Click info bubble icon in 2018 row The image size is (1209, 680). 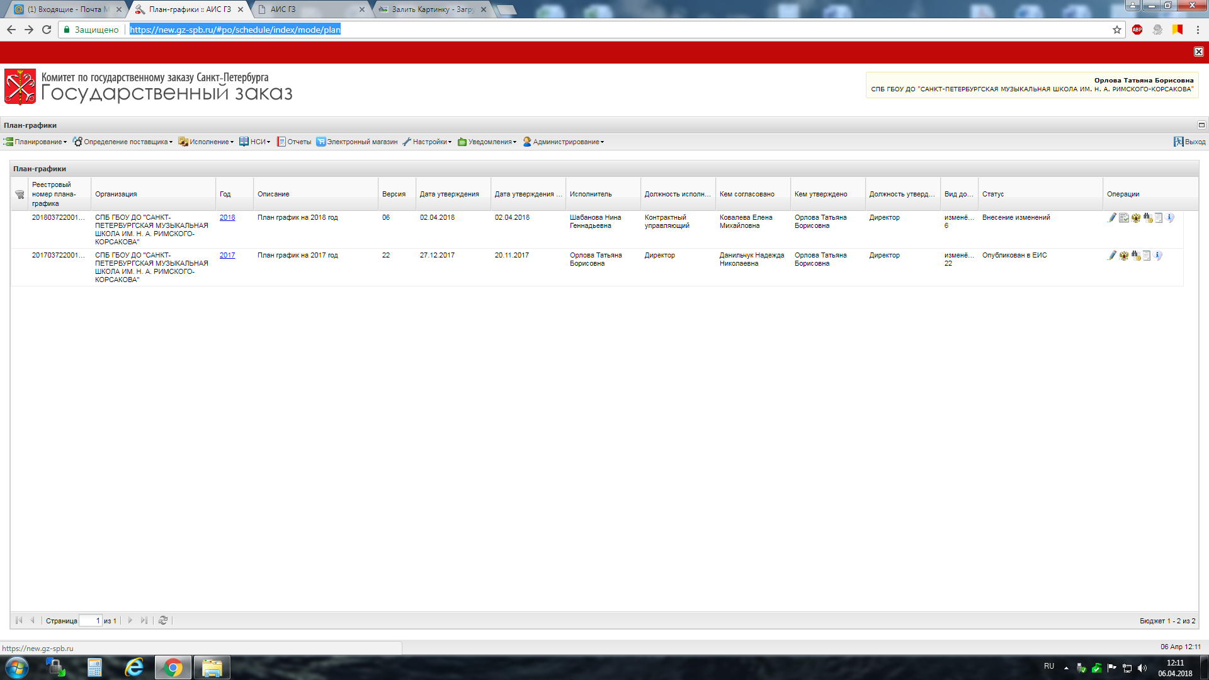1170,218
